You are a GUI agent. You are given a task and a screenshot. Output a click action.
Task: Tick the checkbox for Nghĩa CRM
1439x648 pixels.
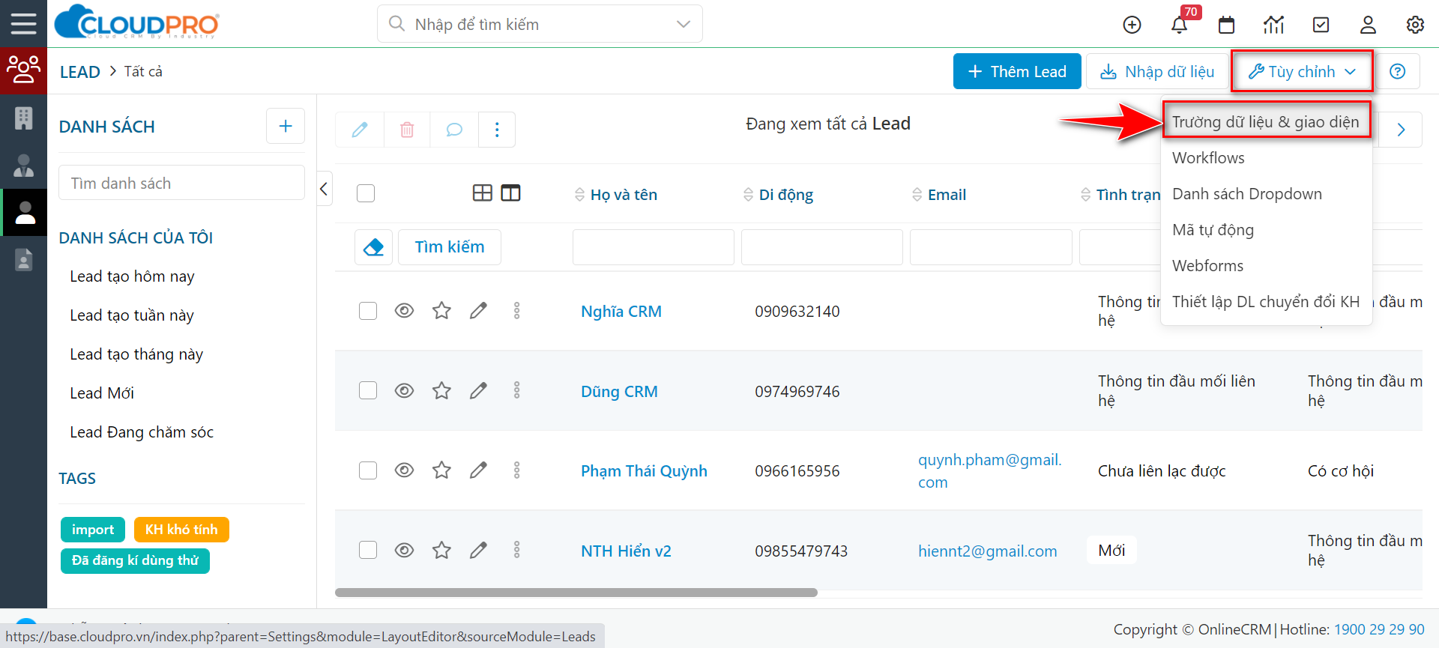point(368,311)
